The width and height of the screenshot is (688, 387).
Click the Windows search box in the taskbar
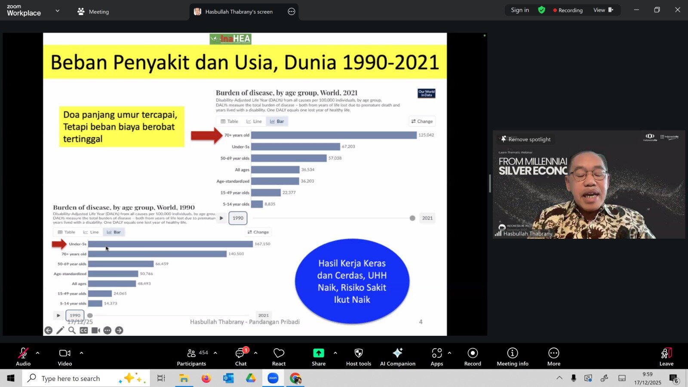(71, 378)
